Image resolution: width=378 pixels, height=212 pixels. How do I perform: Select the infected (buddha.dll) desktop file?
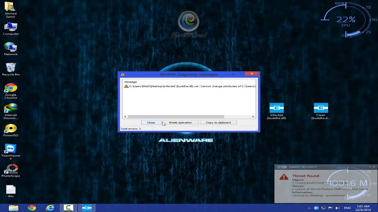[x=276, y=111]
